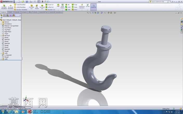Open the Windows Start button
Screen dimensions: 183x114
[x=3, y=112]
